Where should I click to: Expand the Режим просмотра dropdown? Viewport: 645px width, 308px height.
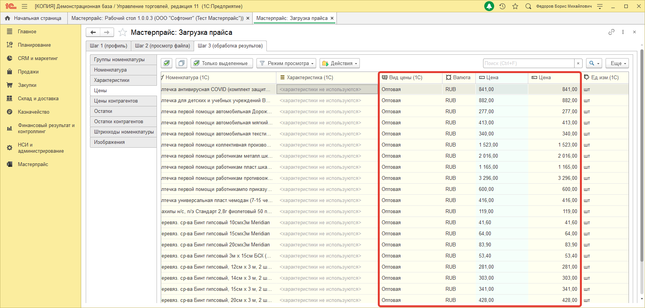[287, 63]
